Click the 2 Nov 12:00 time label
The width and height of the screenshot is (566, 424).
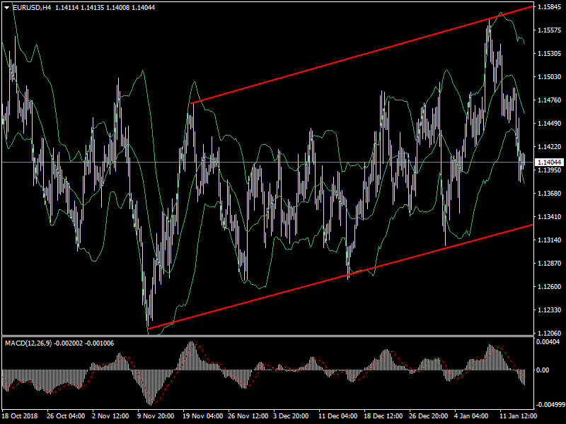pyautogui.click(x=111, y=417)
